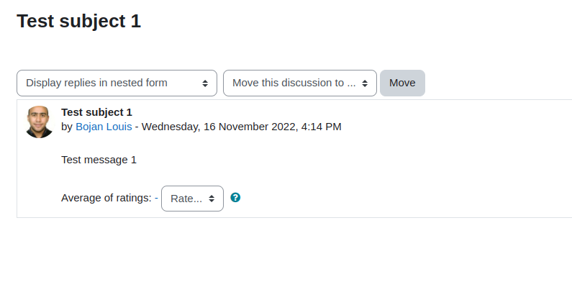Click the Average of ratings label
This screenshot has height=282, width=572.
click(106, 198)
